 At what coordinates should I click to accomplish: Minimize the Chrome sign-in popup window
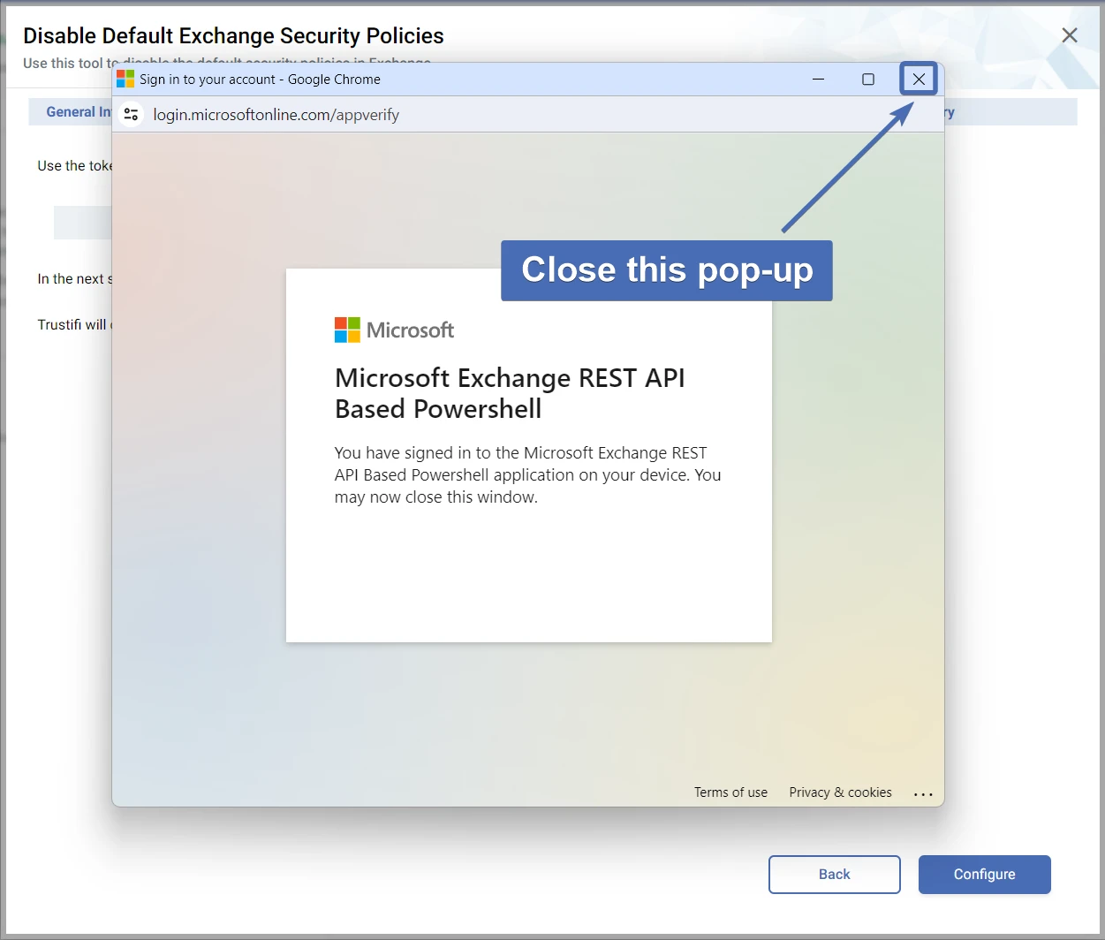[818, 80]
